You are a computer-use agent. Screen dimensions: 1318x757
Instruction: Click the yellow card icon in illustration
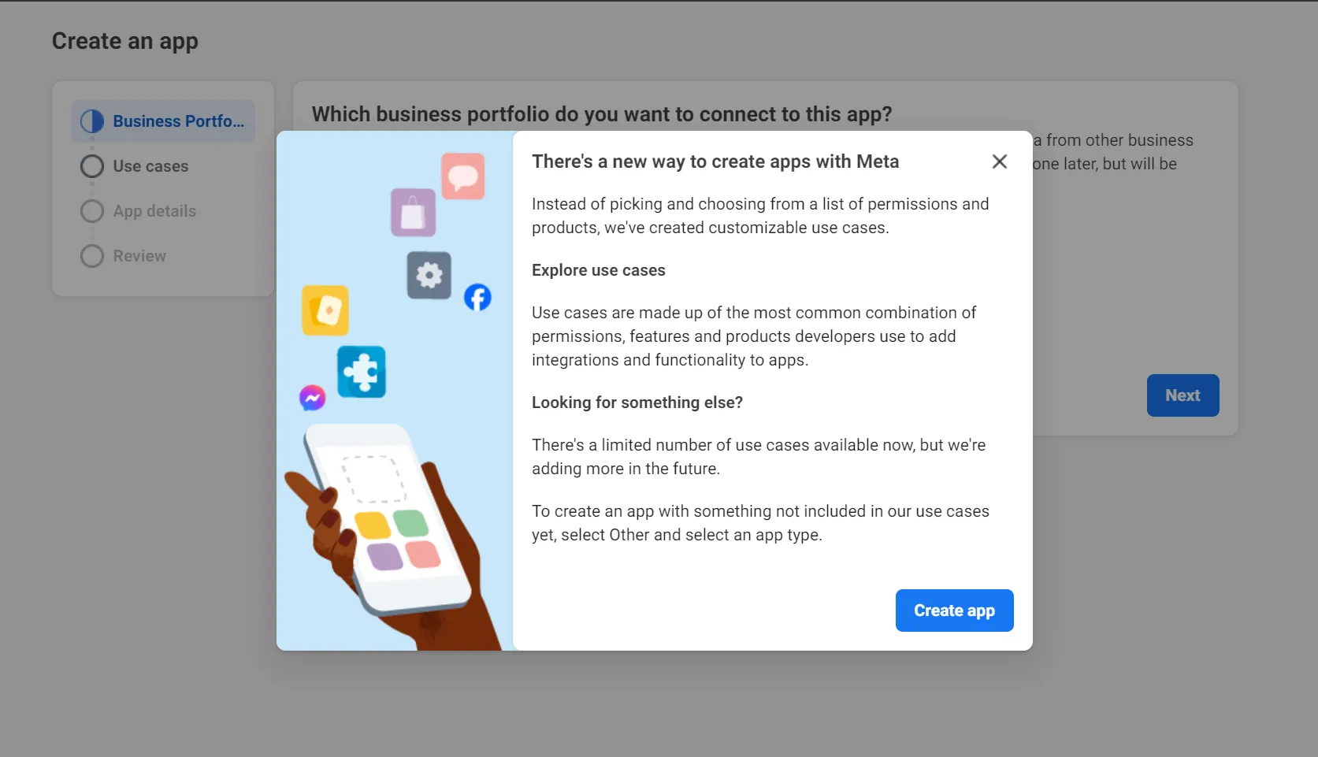point(325,310)
